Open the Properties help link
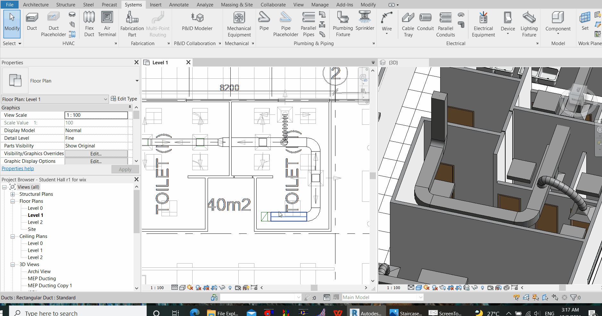The image size is (602, 316). 18,169
